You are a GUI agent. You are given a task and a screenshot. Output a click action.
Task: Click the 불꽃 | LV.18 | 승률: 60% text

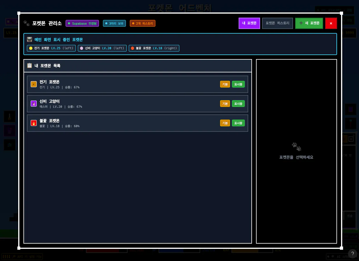60,126
